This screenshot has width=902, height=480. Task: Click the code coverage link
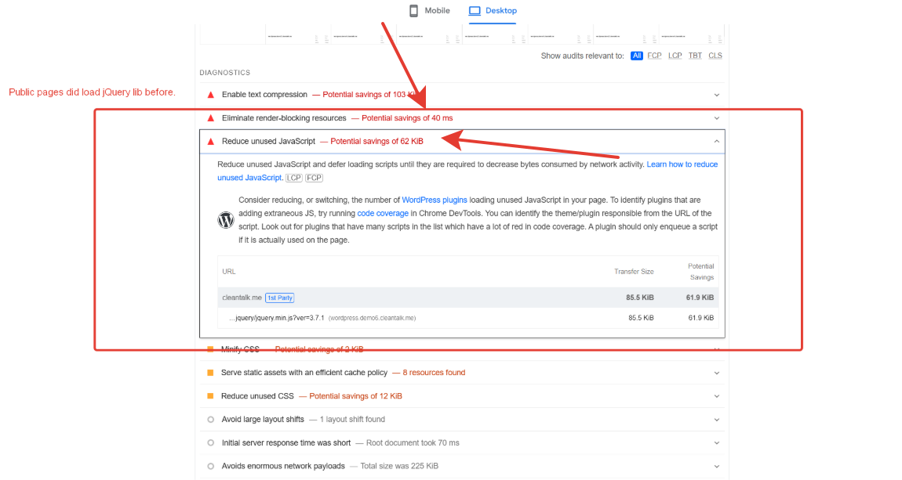[x=383, y=212]
